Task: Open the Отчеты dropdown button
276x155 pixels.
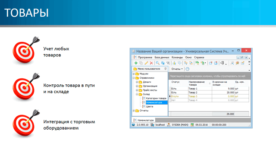Action: pos(177,69)
